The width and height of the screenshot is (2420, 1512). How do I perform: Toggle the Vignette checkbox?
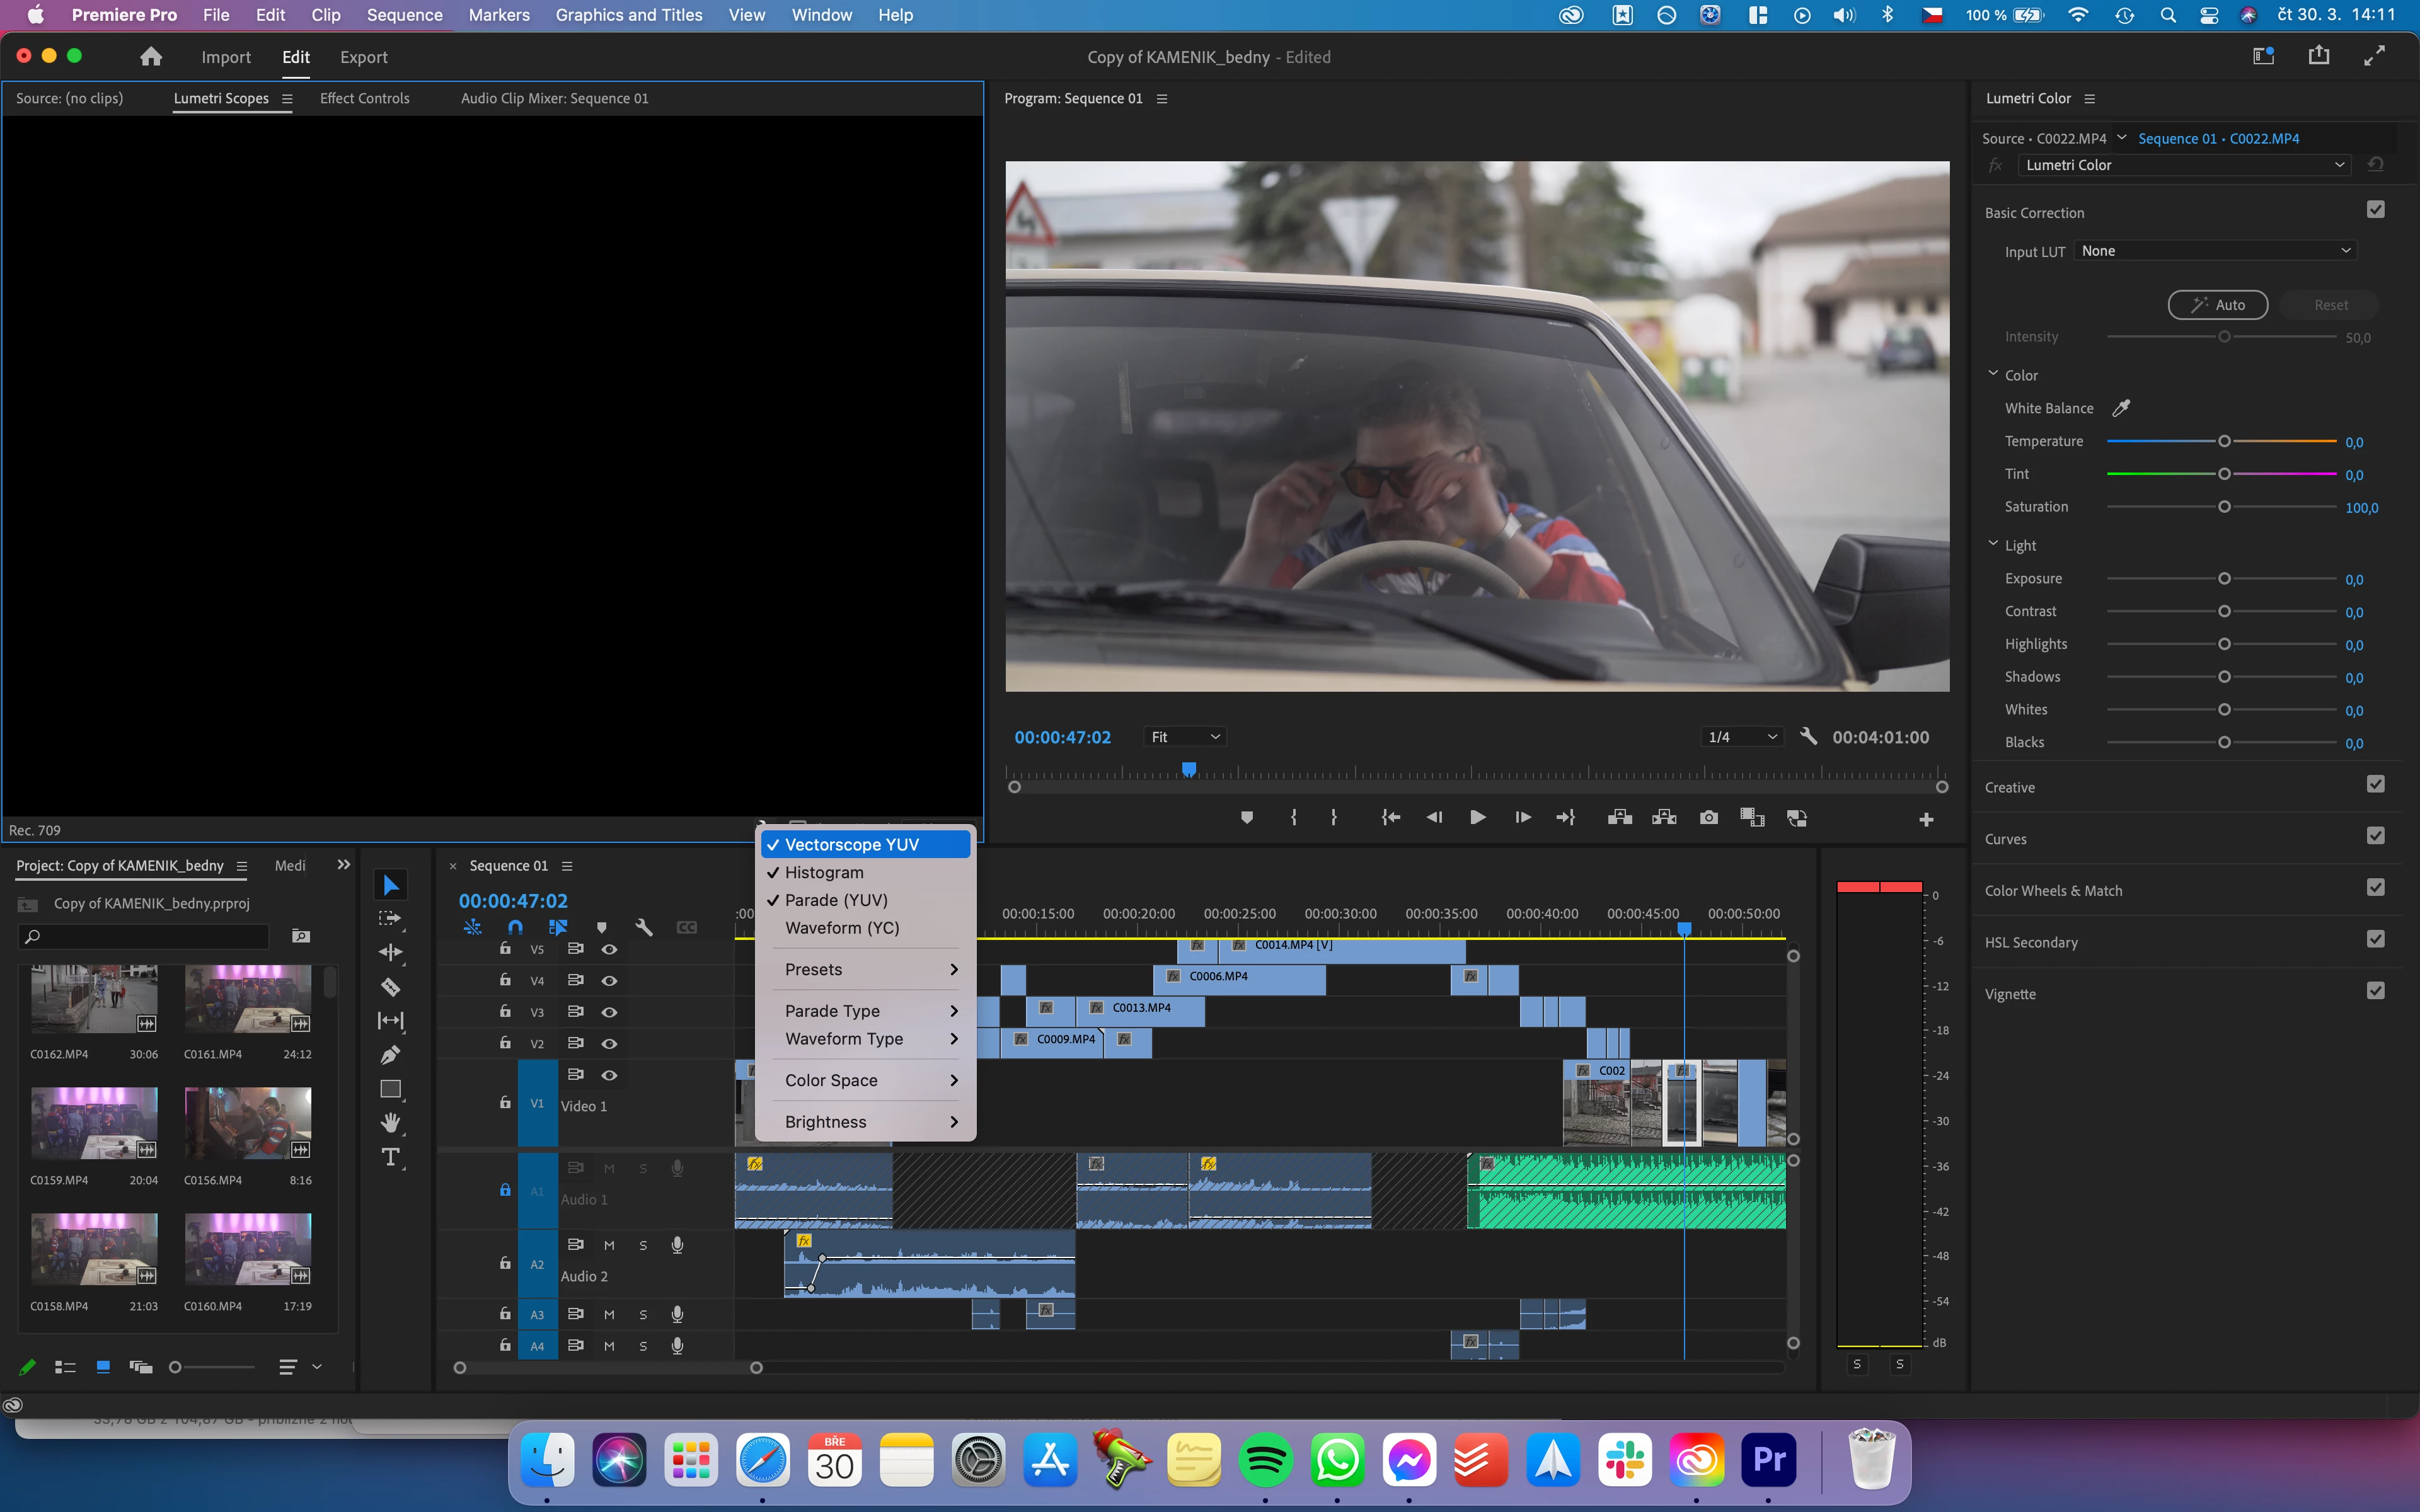point(2376,991)
